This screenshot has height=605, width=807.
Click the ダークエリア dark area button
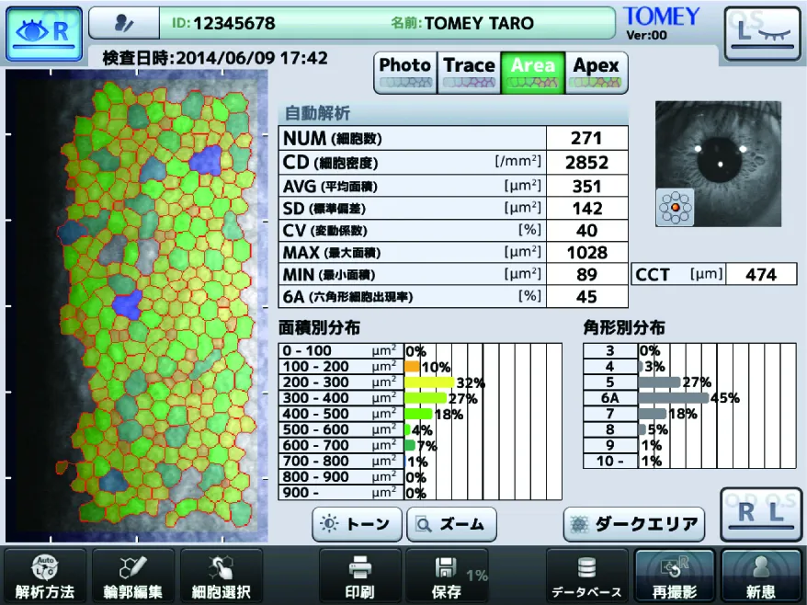[x=634, y=524]
